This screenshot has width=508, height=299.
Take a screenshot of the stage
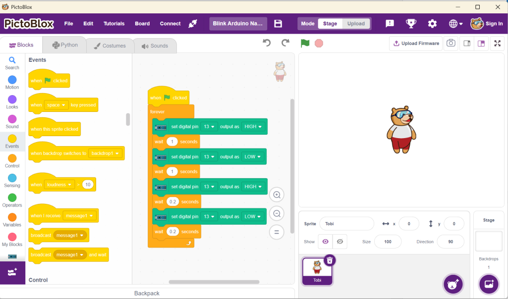coord(451,44)
